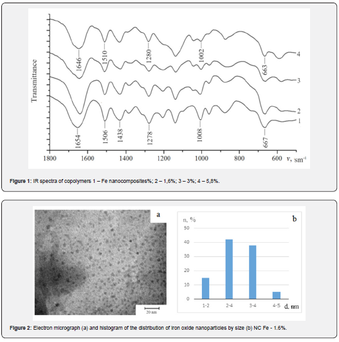Click the 1002 peak label
Viewport: 339px width, 342px height.
coord(201,55)
